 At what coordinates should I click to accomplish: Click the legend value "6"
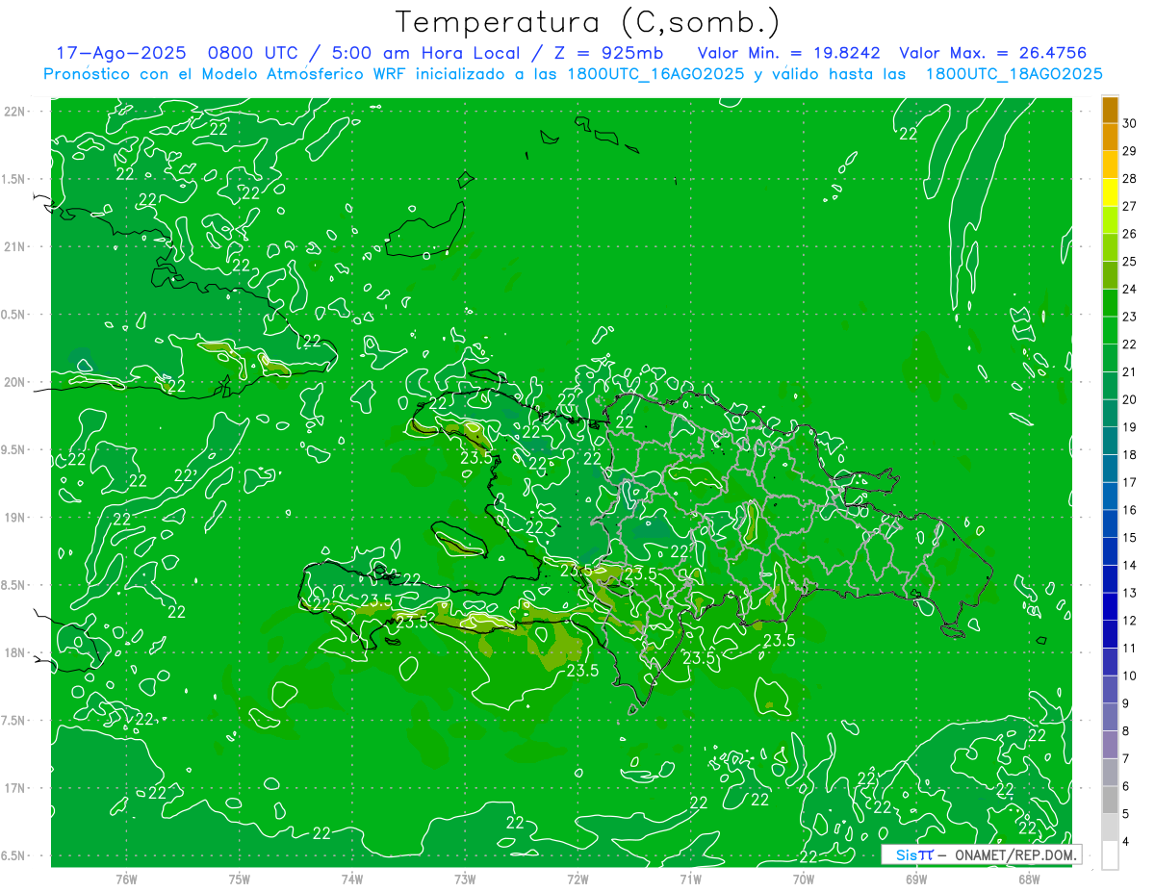click(x=1127, y=787)
